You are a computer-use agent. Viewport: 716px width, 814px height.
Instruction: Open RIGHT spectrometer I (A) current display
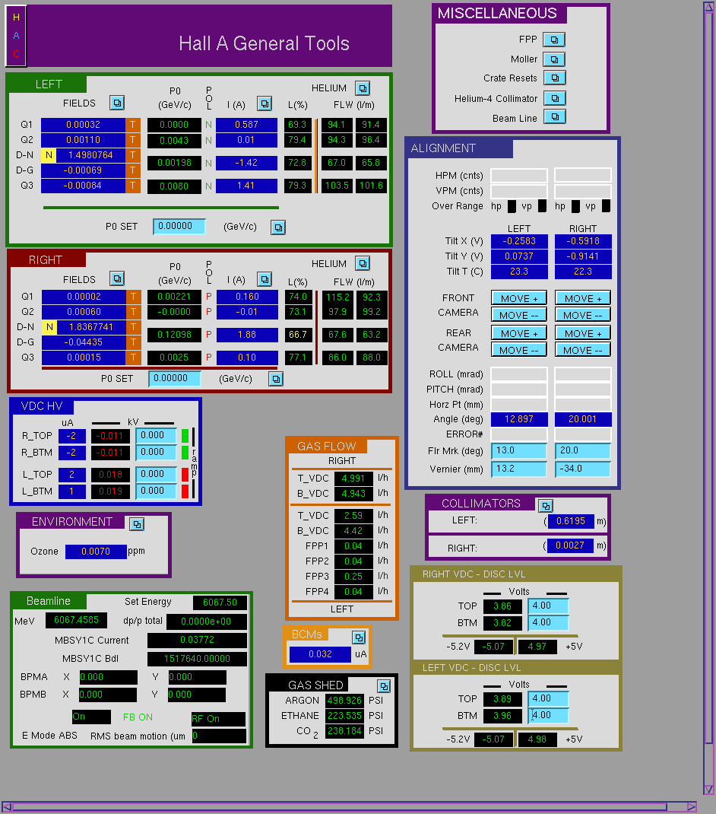[265, 279]
